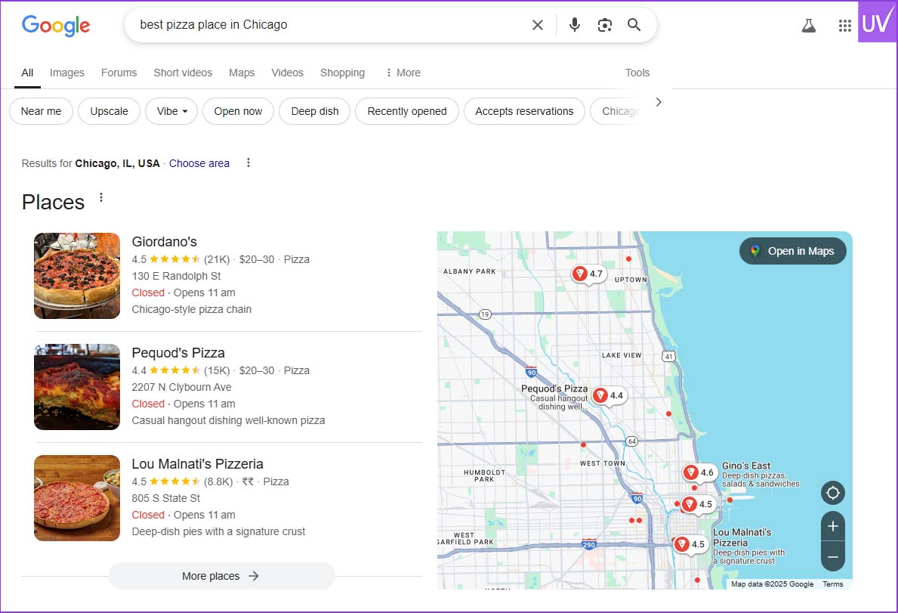
Task: Open the Google apps grid
Action: click(x=845, y=26)
